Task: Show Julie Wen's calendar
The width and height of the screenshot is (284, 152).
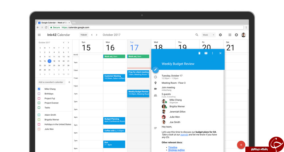Action: 39,129
